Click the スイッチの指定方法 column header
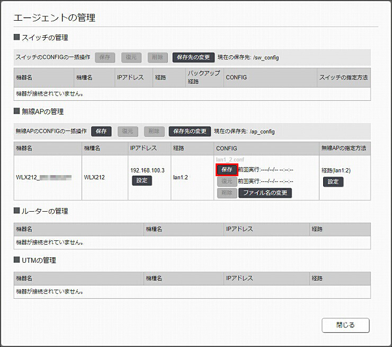This screenshot has height=347, width=392. [x=343, y=77]
